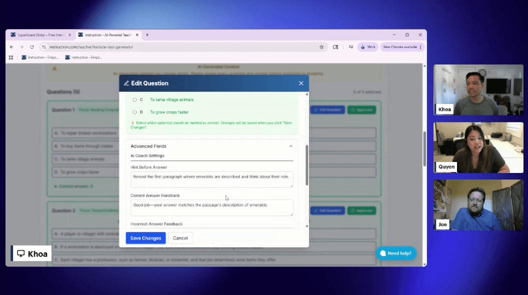Click the browser back arrow
The width and height of the screenshot is (528, 295).
click(11, 47)
